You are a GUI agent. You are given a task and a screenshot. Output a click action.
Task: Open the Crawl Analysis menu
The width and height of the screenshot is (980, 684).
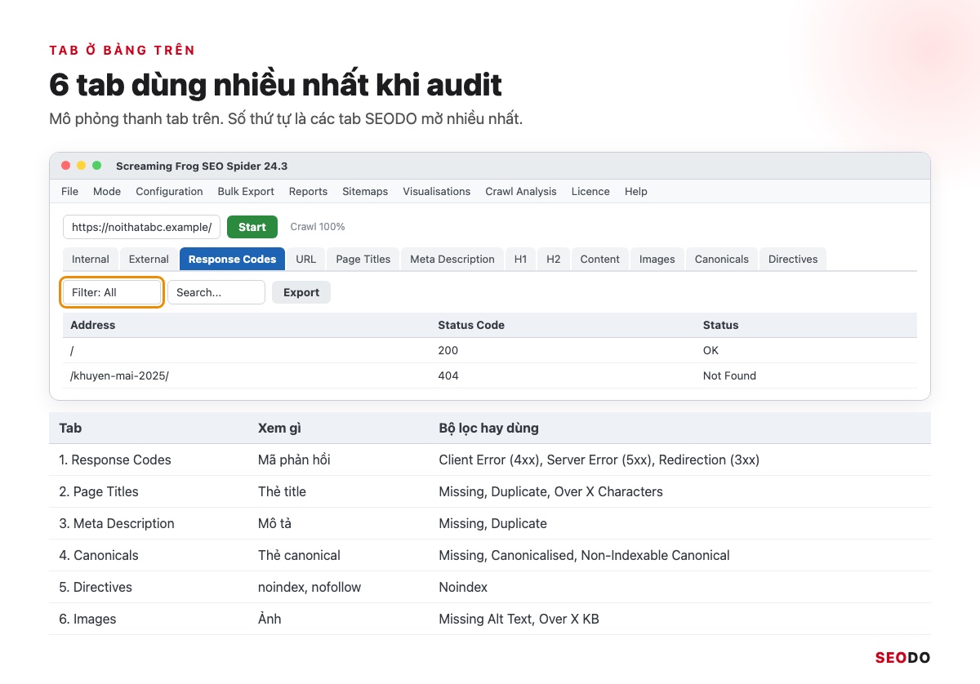pos(521,192)
